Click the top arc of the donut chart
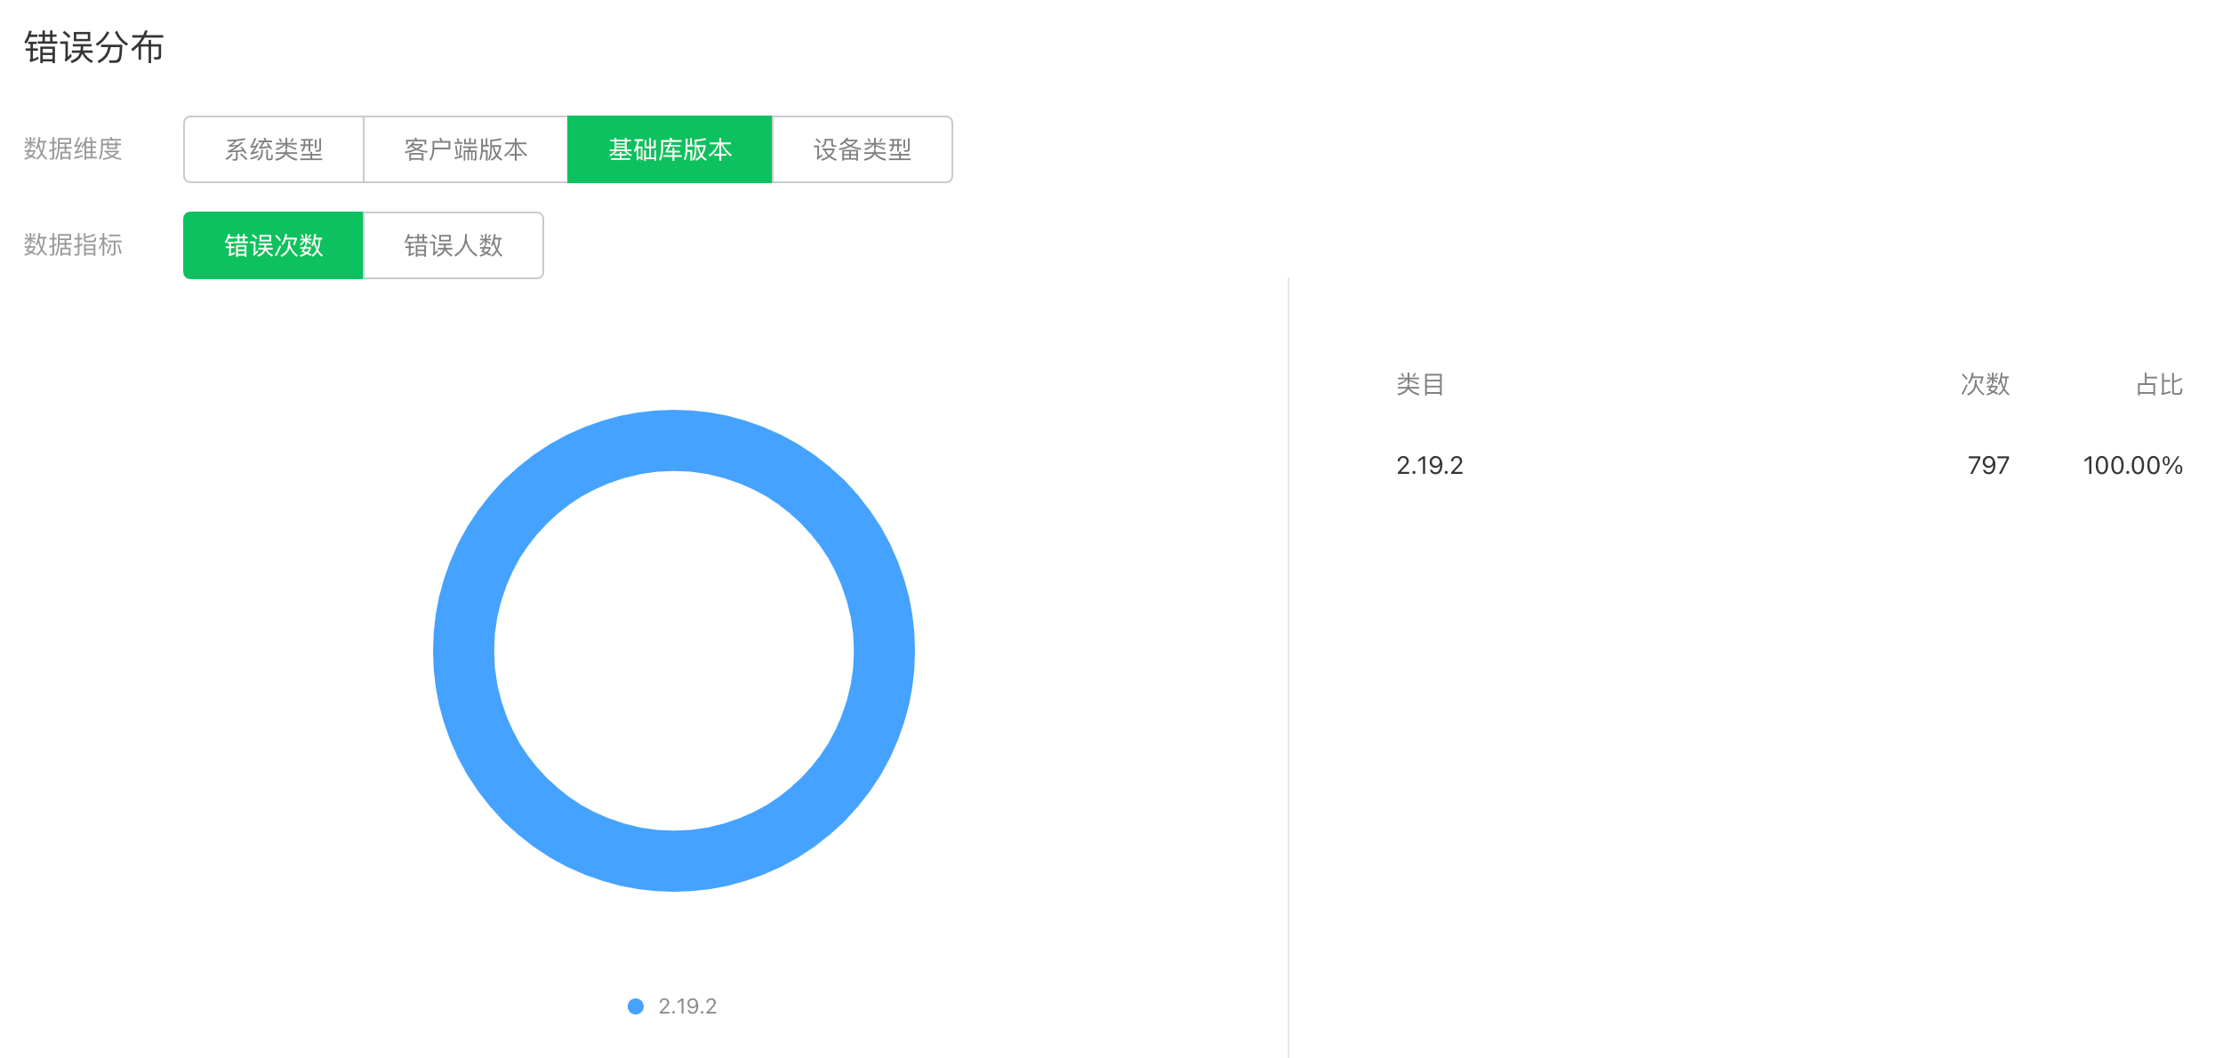 tap(674, 441)
